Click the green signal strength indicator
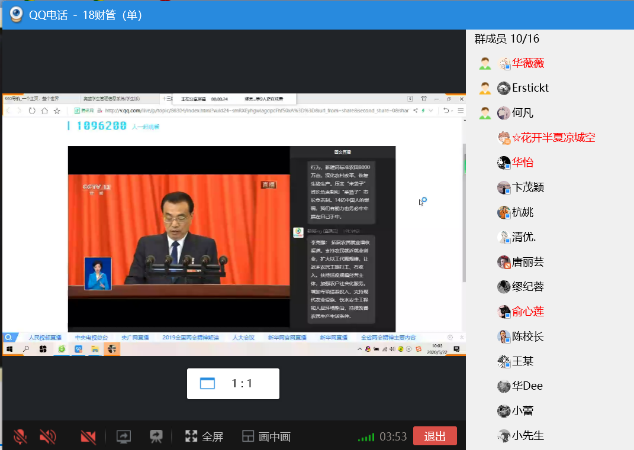Image resolution: width=634 pixels, height=450 pixels. coord(366,437)
